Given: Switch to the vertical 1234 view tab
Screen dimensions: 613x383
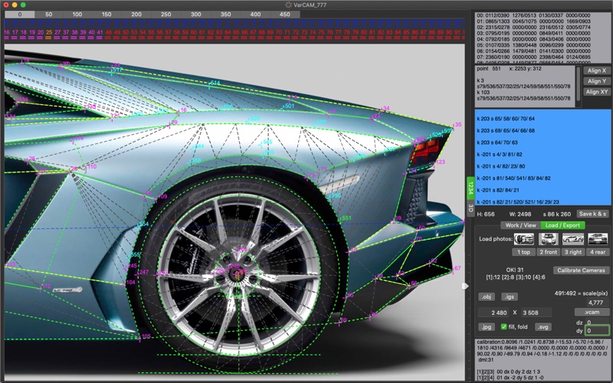Looking at the screenshot, I should coord(470,188).
